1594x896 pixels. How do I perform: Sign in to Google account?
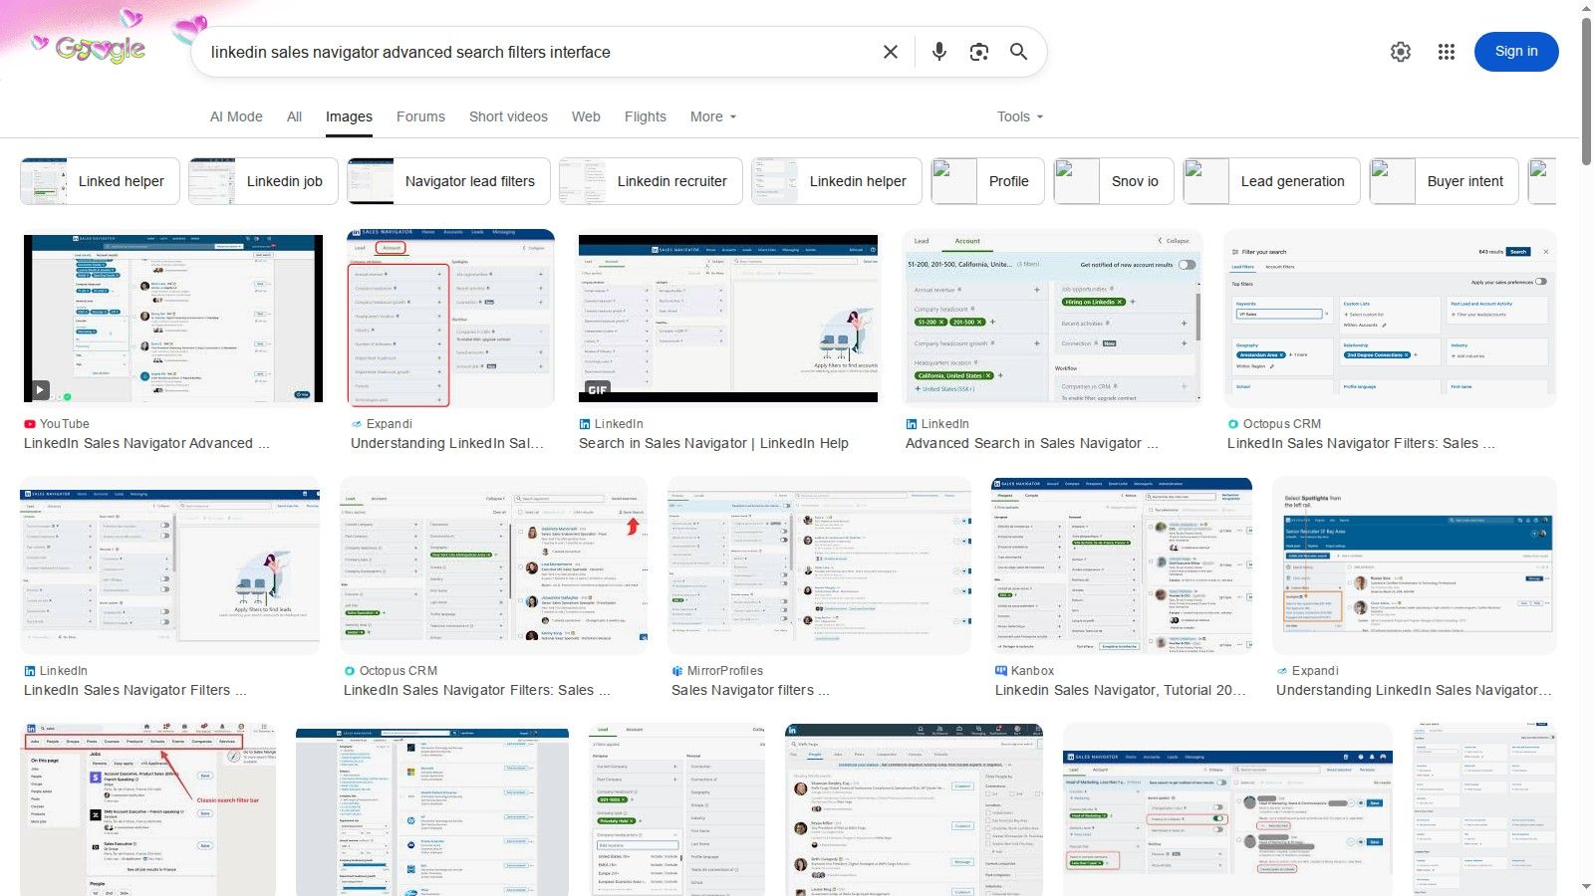(x=1516, y=52)
